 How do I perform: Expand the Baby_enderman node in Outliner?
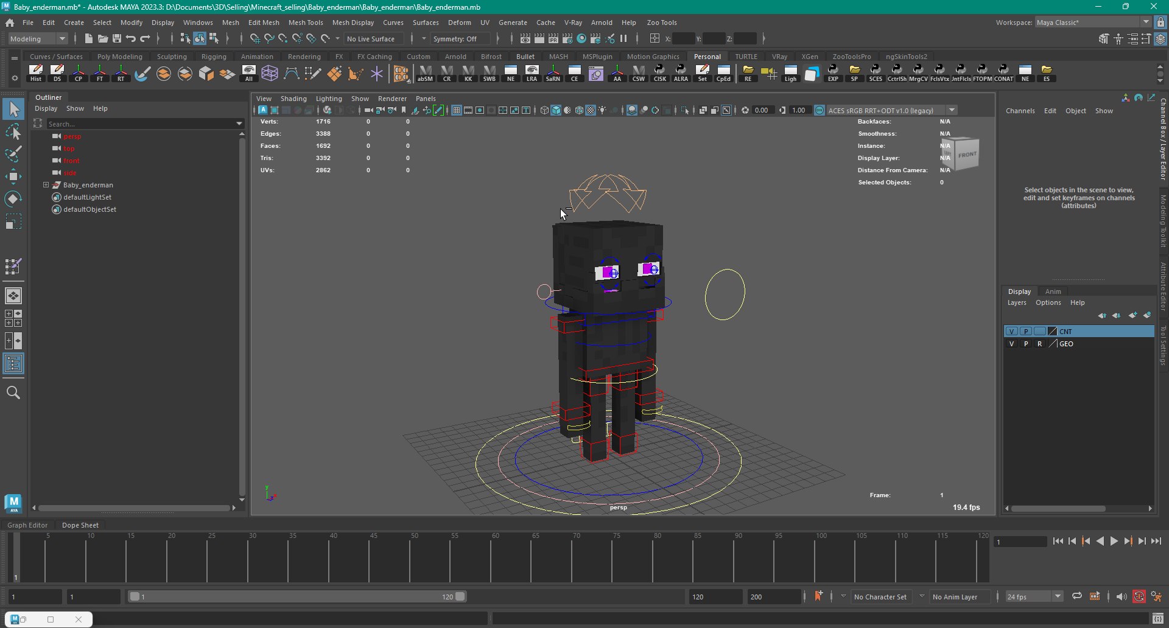(46, 185)
